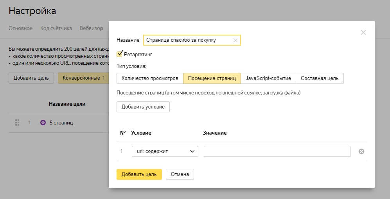Click the Добавить условие button

coord(143,107)
